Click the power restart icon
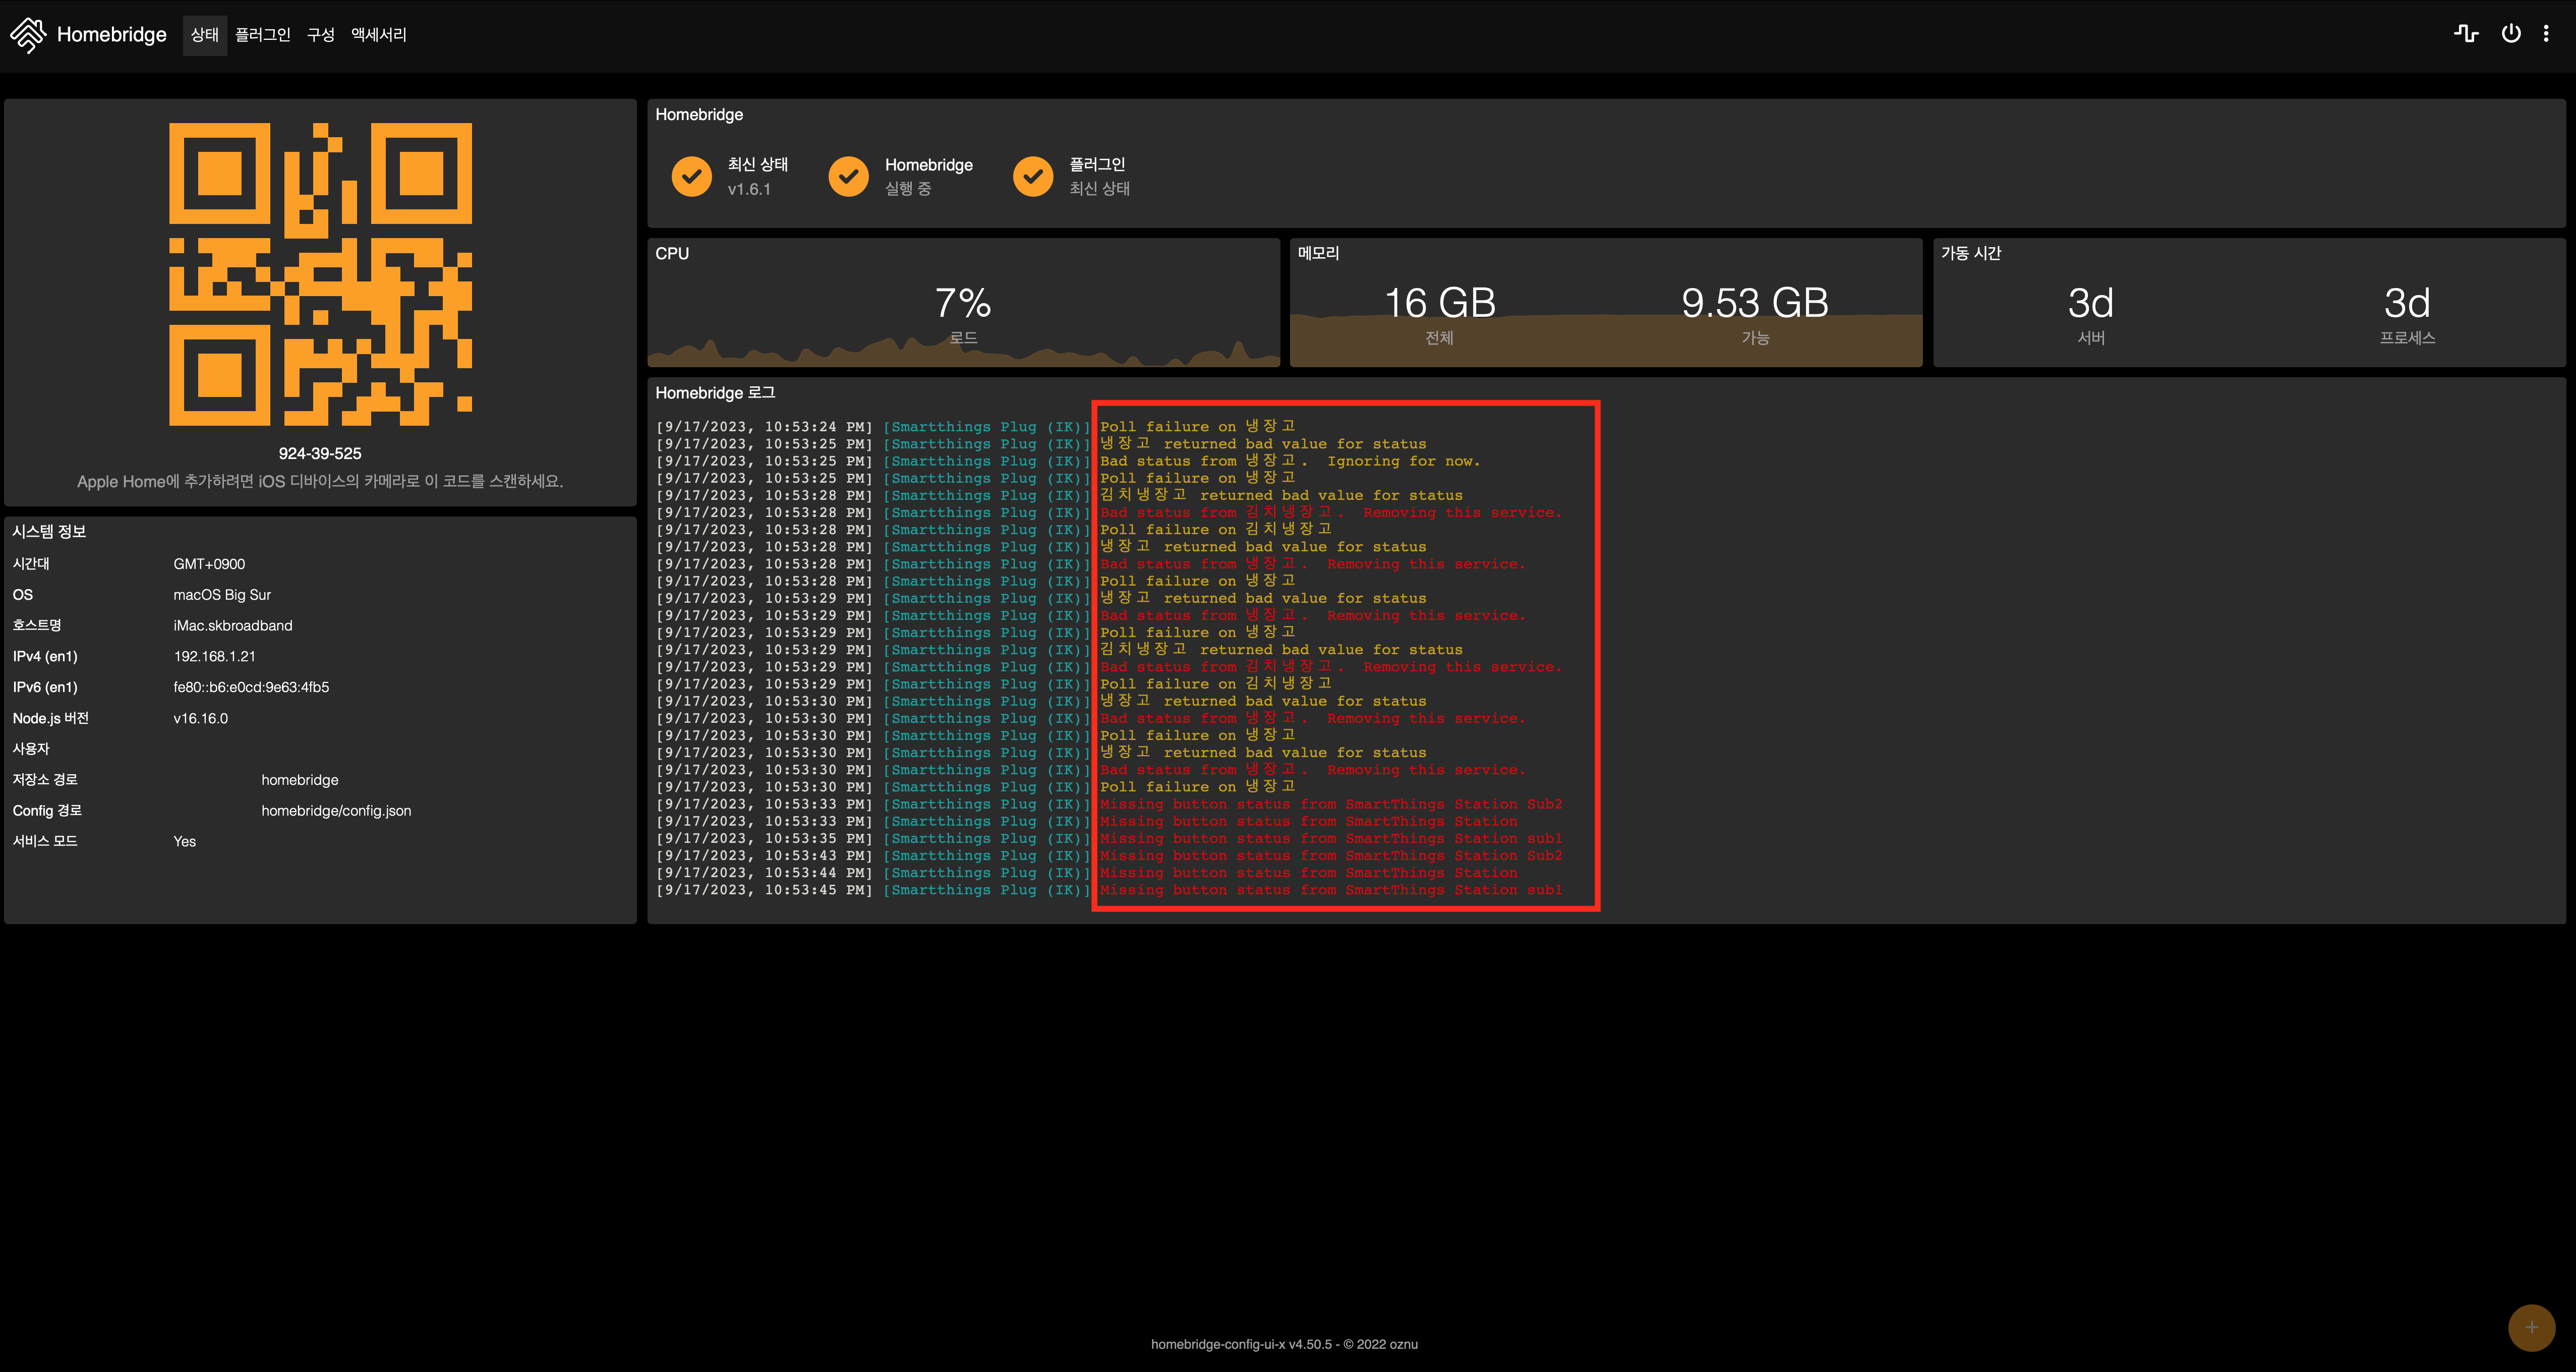Screen dimensions: 2576x1372 tap(2511, 34)
